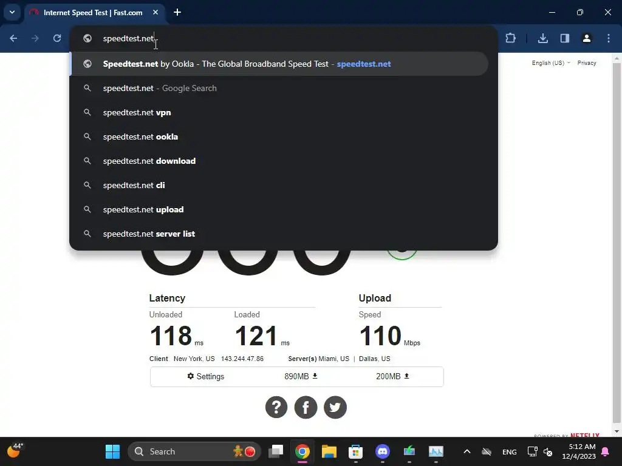Image resolution: width=622 pixels, height=466 pixels.
Task: Open the OneDrive cloud tray icon
Action: pyautogui.click(x=487, y=451)
